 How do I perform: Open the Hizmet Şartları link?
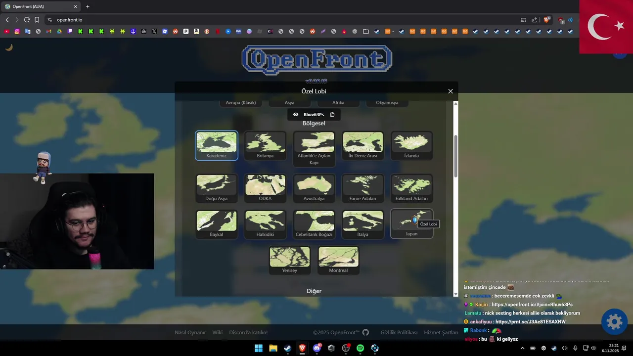click(x=441, y=332)
